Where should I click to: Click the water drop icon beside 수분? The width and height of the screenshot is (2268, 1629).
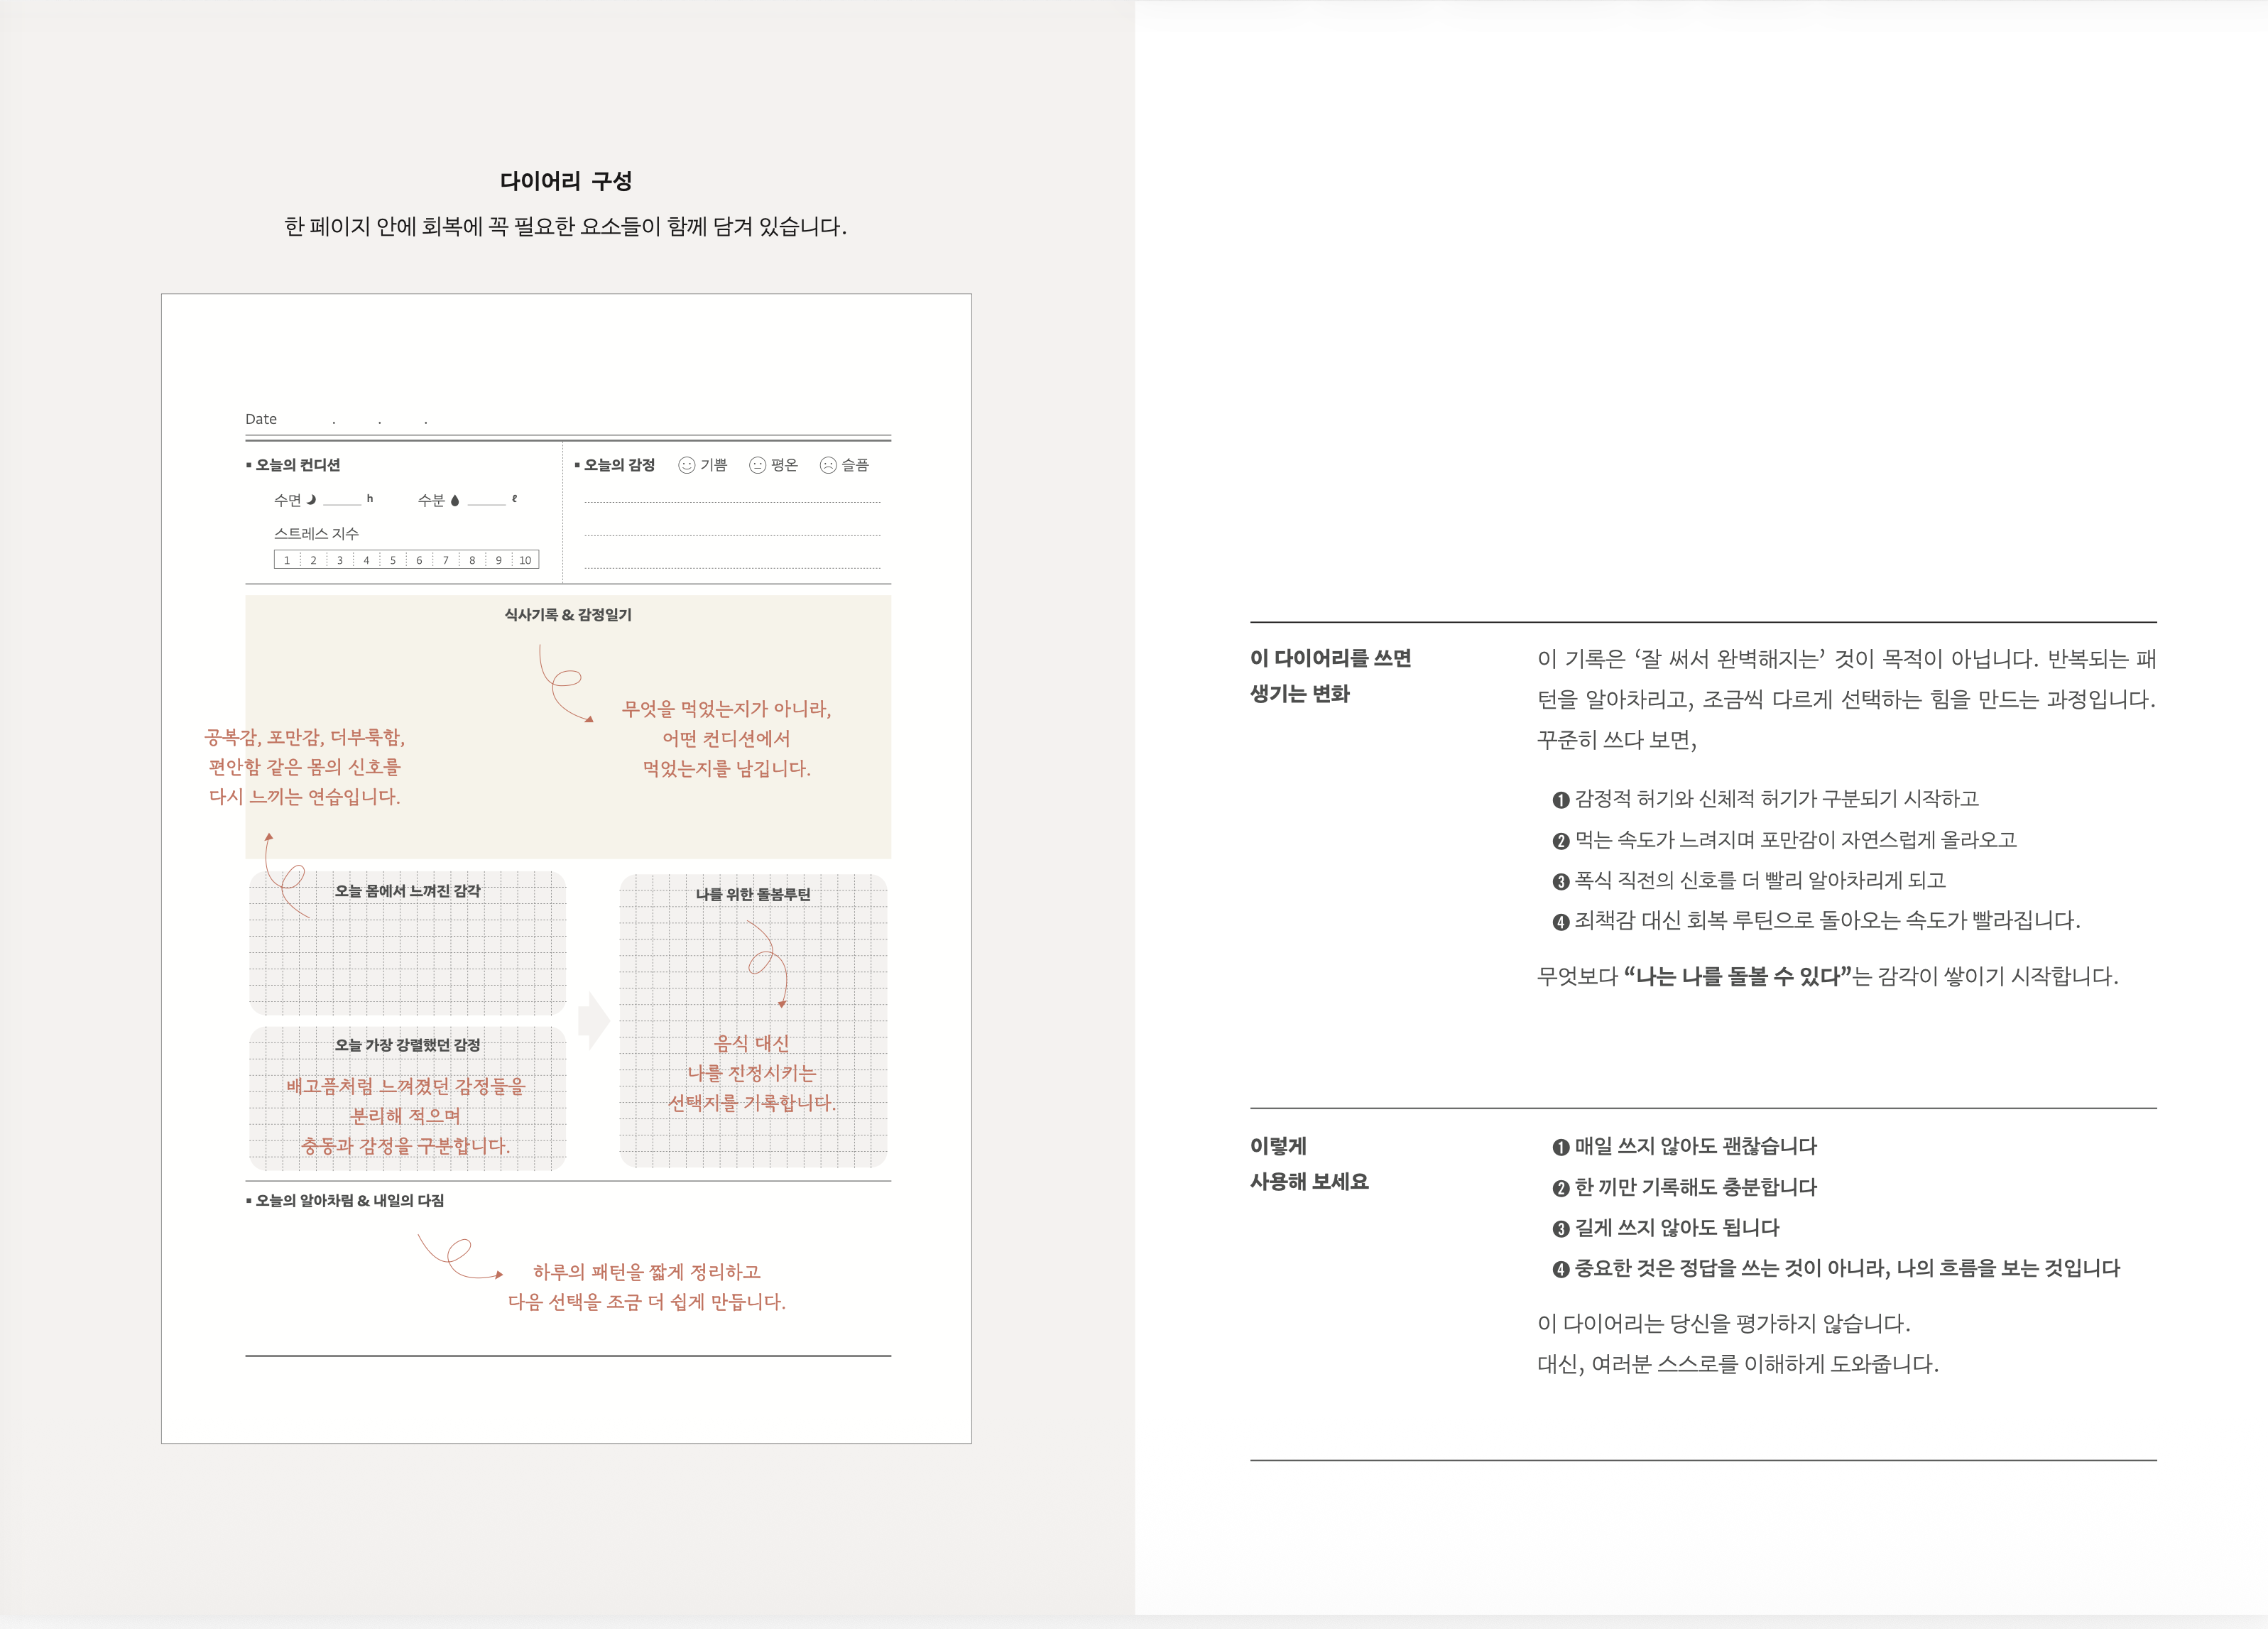coord(455,500)
